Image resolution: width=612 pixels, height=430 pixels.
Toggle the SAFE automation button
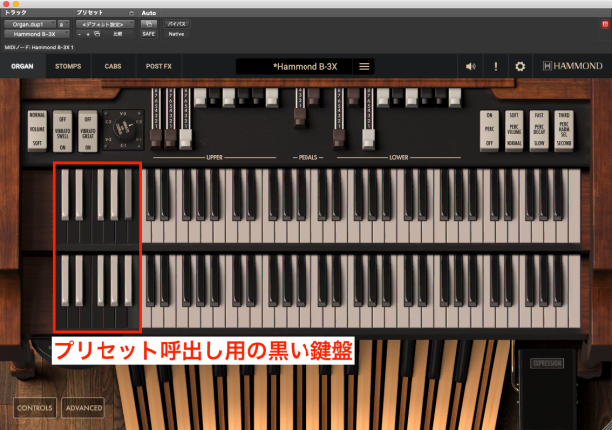(148, 34)
